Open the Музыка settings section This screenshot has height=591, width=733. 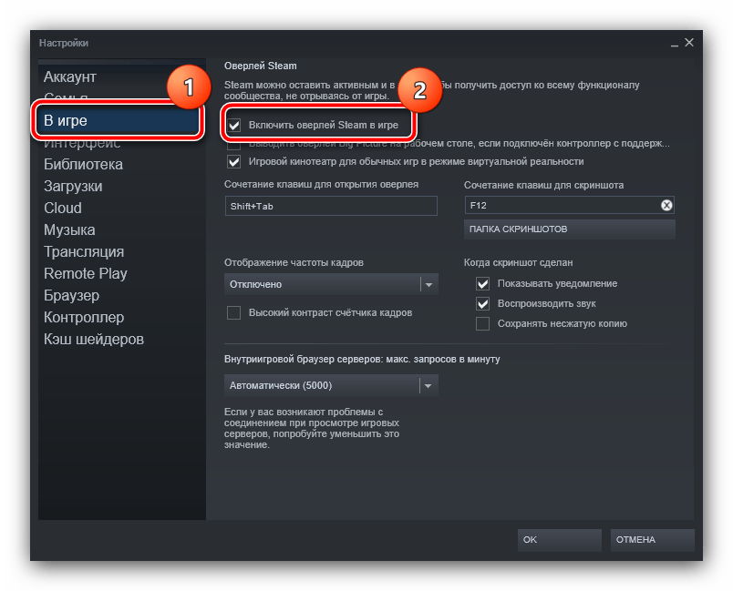(x=69, y=230)
